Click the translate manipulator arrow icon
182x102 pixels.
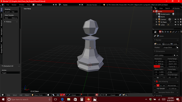tap(64, 95)
